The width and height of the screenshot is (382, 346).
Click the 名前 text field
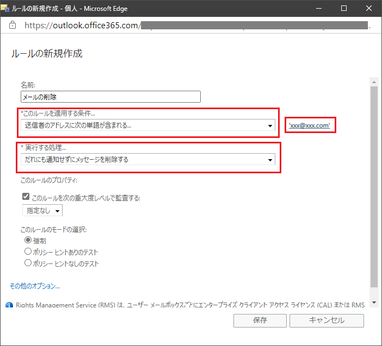110,97
